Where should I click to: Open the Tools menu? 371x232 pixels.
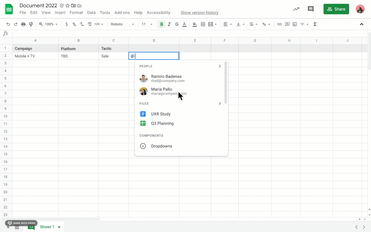point(105,13)
